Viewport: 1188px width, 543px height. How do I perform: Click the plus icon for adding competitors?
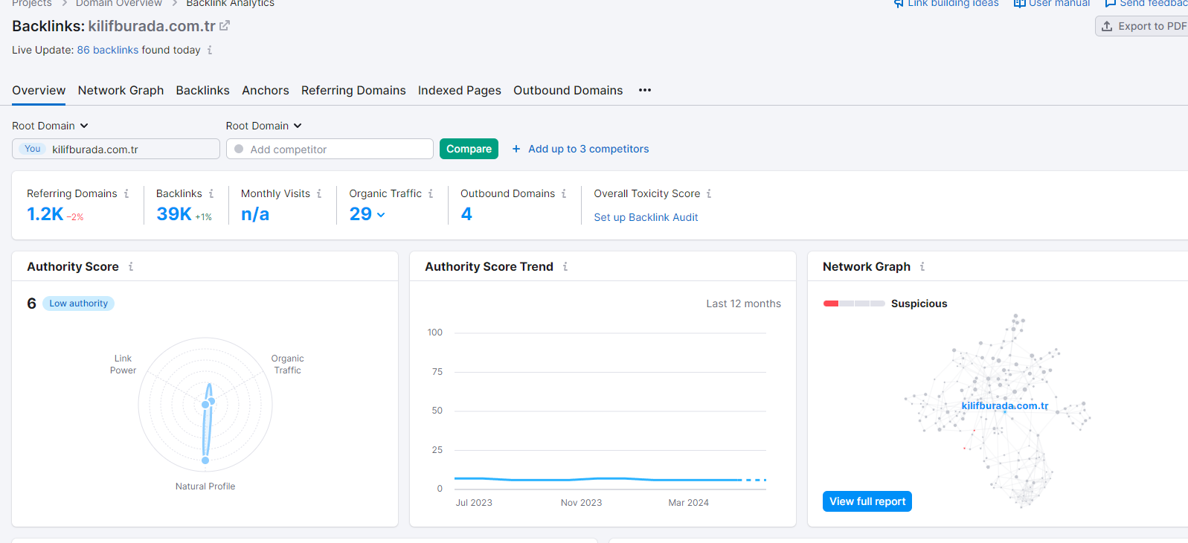click(516, 149)
